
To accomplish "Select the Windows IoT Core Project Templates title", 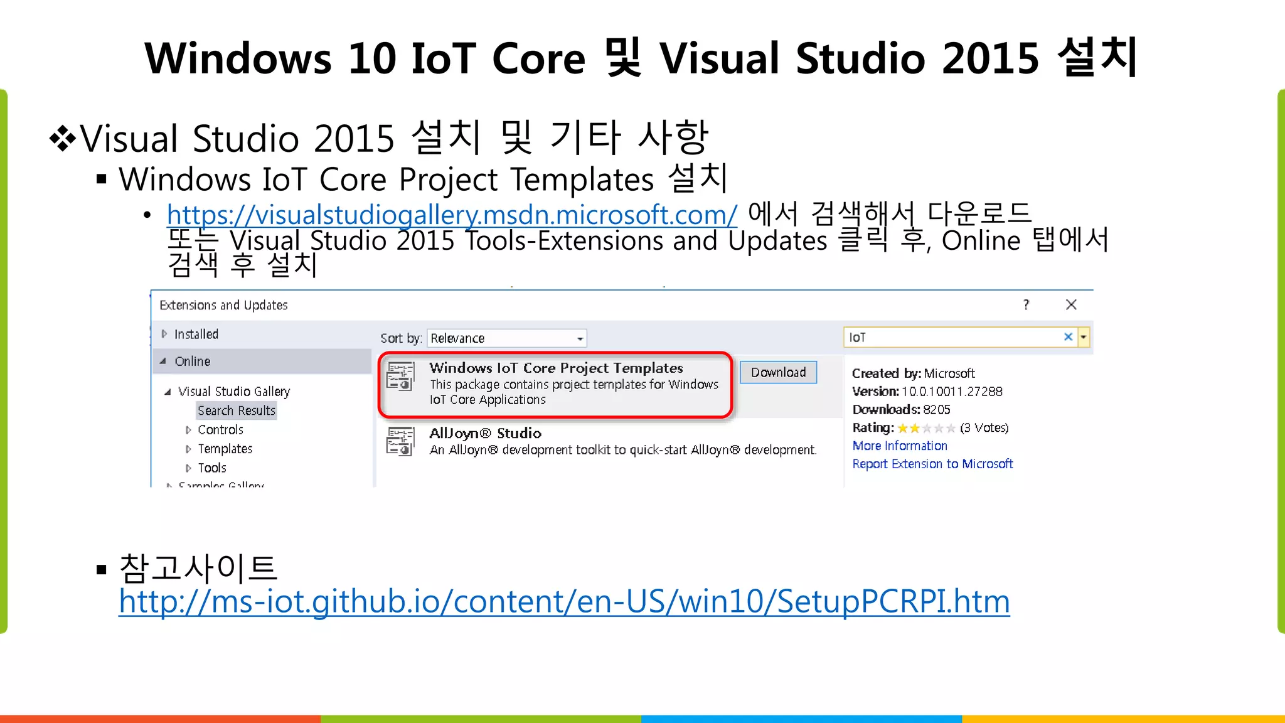I will 556,368.
